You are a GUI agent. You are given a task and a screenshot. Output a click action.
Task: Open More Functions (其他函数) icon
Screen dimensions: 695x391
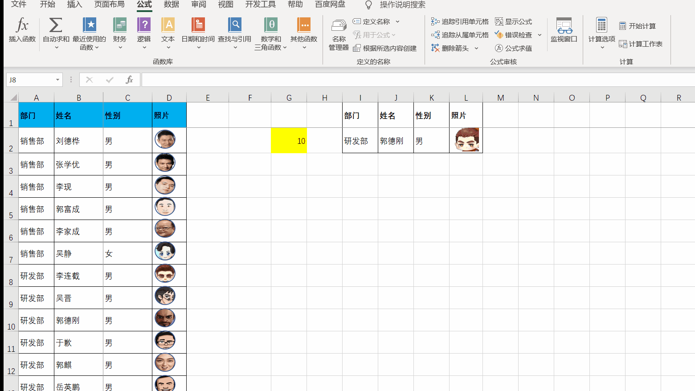pyautogui.click(x=304, y=25)
